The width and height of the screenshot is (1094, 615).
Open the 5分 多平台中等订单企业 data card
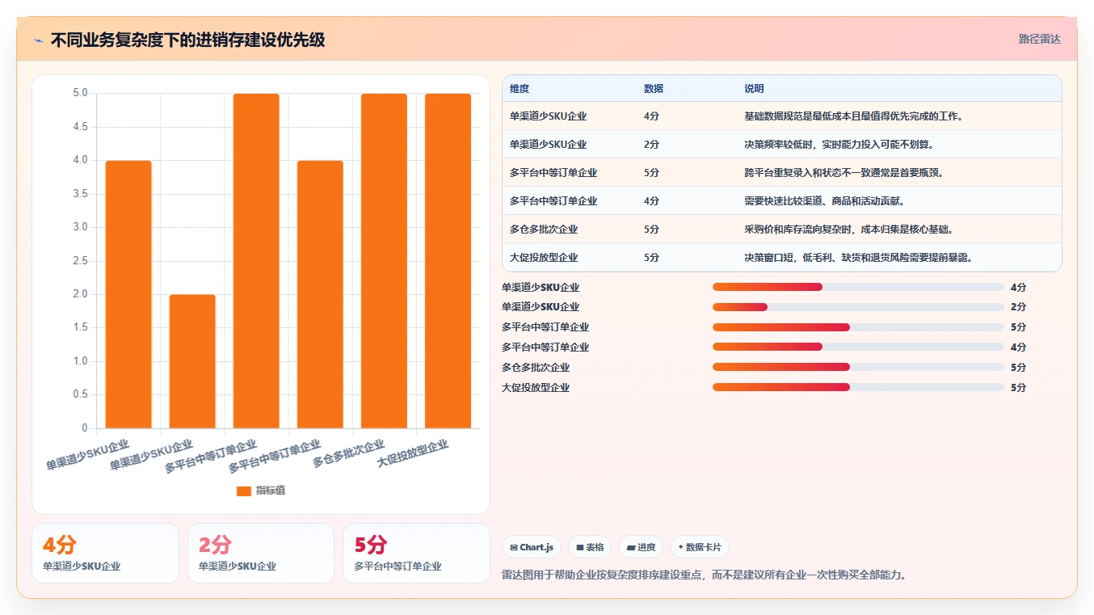click(416, 554)
